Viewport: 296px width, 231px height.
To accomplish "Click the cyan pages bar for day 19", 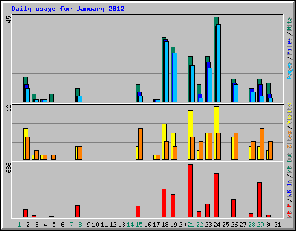I will (175, 77).
